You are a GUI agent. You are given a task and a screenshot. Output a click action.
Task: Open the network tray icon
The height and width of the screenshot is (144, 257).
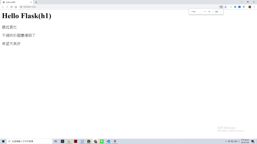pos(232,141)
